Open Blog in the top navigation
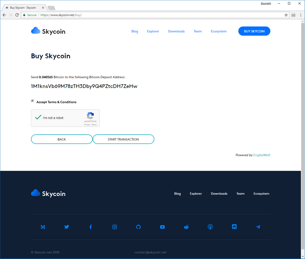The height and width of the screenshot is (259, 305). (135, 31)
